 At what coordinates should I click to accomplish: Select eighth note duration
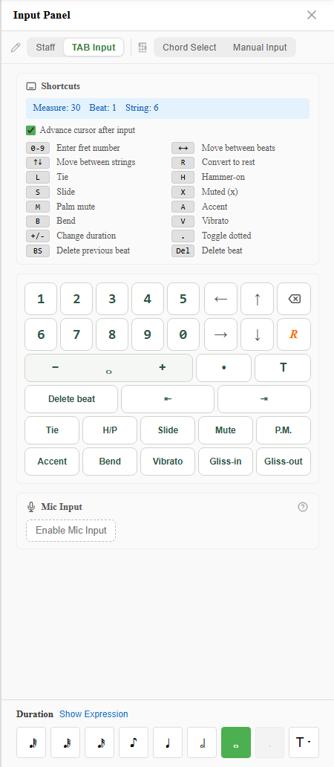pyautogui.click(x=134, y=742)
